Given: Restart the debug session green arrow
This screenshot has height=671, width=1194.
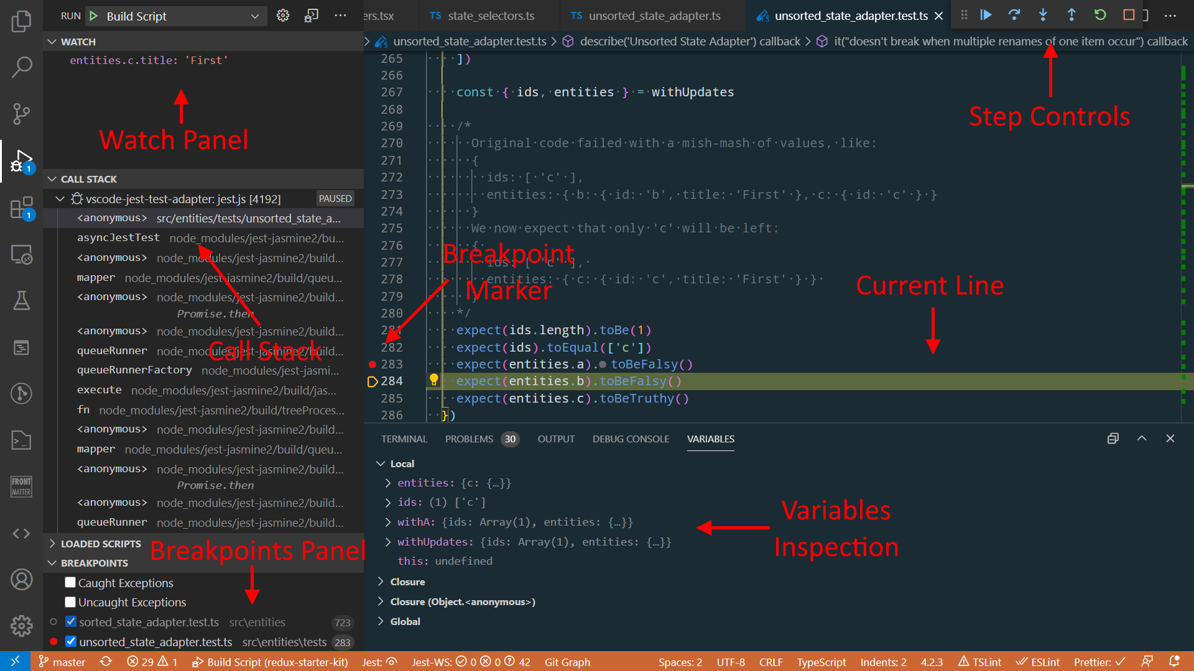Looking at the screenshot, I should click(1100, 15).
